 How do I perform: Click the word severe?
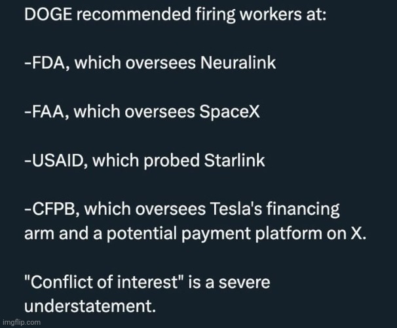244,282
